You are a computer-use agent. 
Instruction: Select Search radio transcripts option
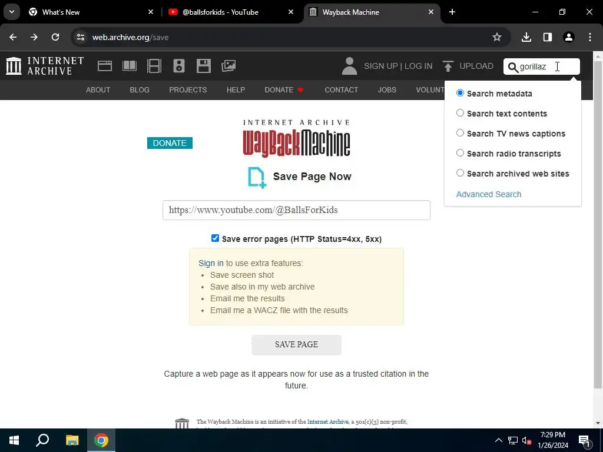click(460, 153)
